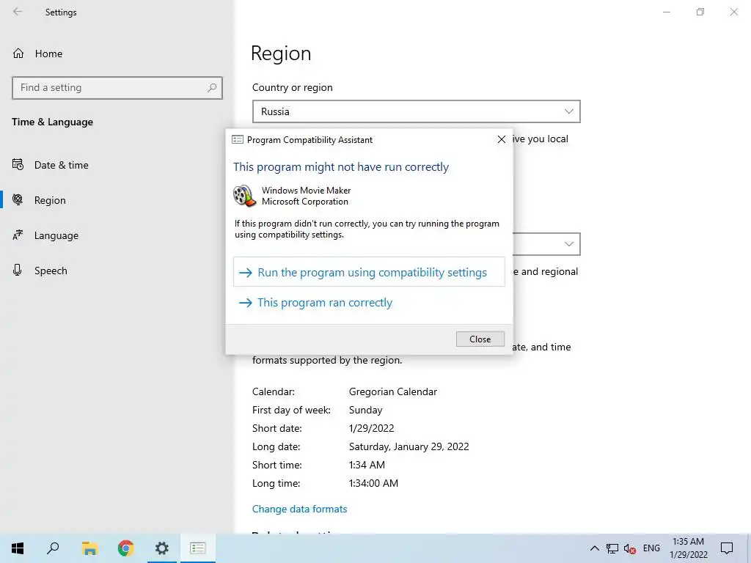This screenshot has width=751, height=563.
Task: Go to Region settings item
Action: coord(50,200)
